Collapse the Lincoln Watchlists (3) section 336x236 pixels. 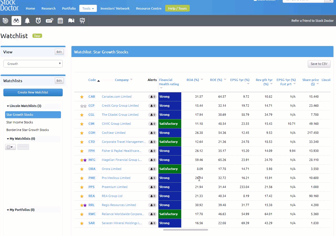point(24,106)
